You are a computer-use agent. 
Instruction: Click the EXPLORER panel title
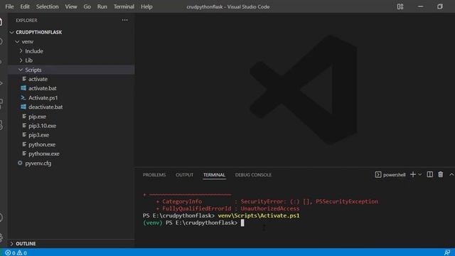coord(26,21)
